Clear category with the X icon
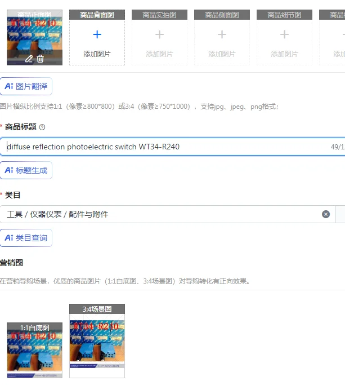The image size is (345, 385). click(x=326, y=214)
